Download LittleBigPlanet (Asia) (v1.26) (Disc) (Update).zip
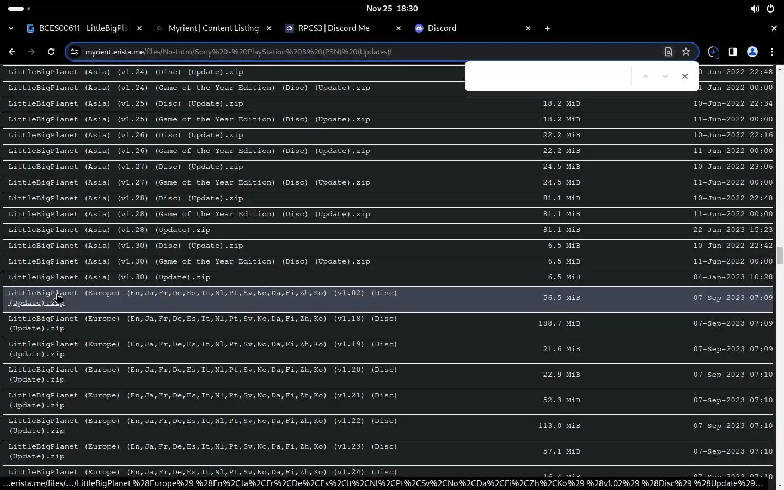This screenshot has height=490, width=784. (126, 135)
